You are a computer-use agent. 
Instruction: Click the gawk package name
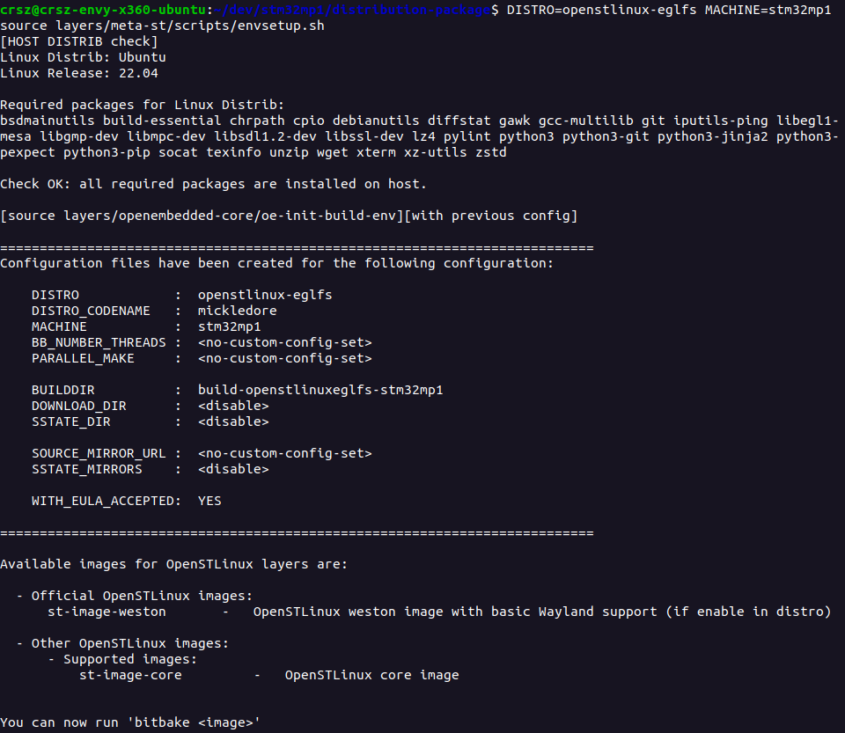point(515,121)
